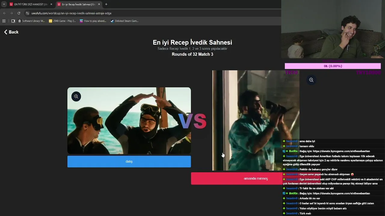385x216 pixels.
Task: View site information icon in address bar
Action: pyautogui.click(x=27, y=13)
